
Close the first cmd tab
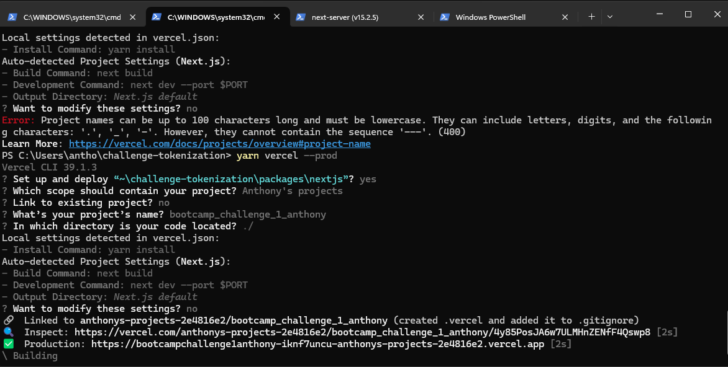click(132, 17)
